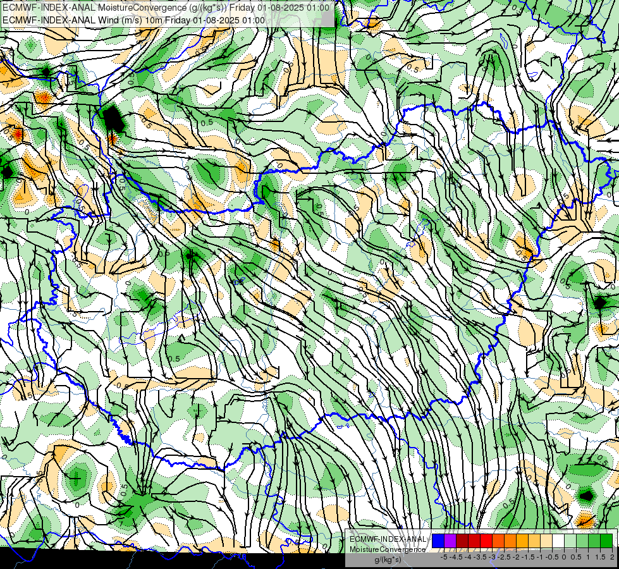This screenshot has height=569, width=619.
Task: Click the 2 tick label at scale end
Action: 612,557
